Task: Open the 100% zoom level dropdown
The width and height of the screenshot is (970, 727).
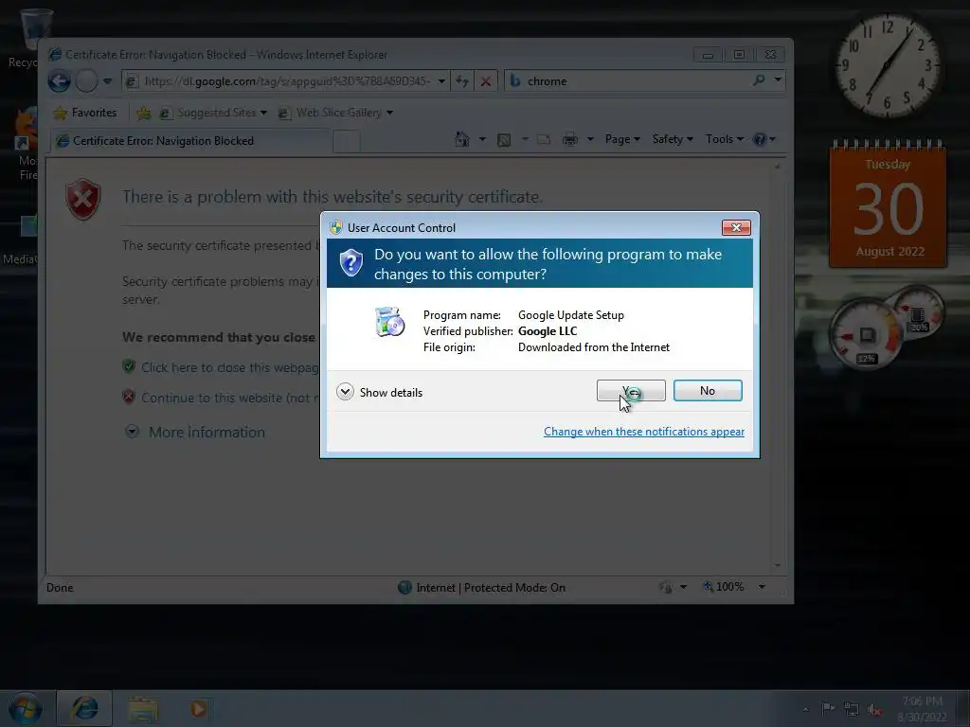Action: pyautogui.click(x=763, y=587)
